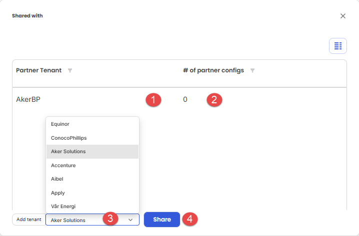The width and height of the screenshot is (359, 236).
Task: Open the column chooser grid icon
Action: (x=337, y=46)
